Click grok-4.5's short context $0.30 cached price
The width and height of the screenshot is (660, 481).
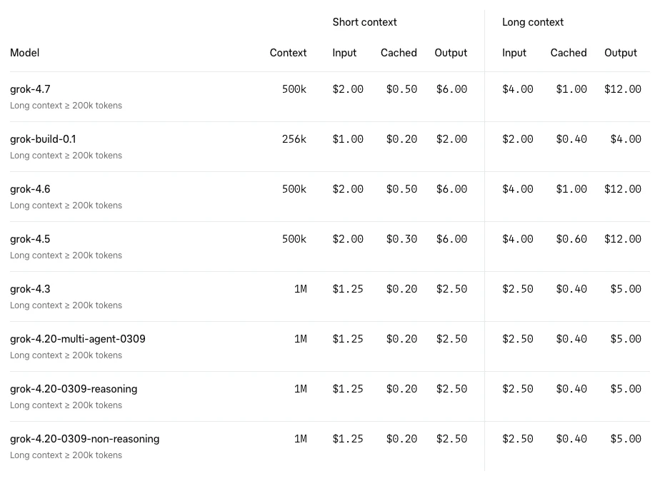[401, 239]
